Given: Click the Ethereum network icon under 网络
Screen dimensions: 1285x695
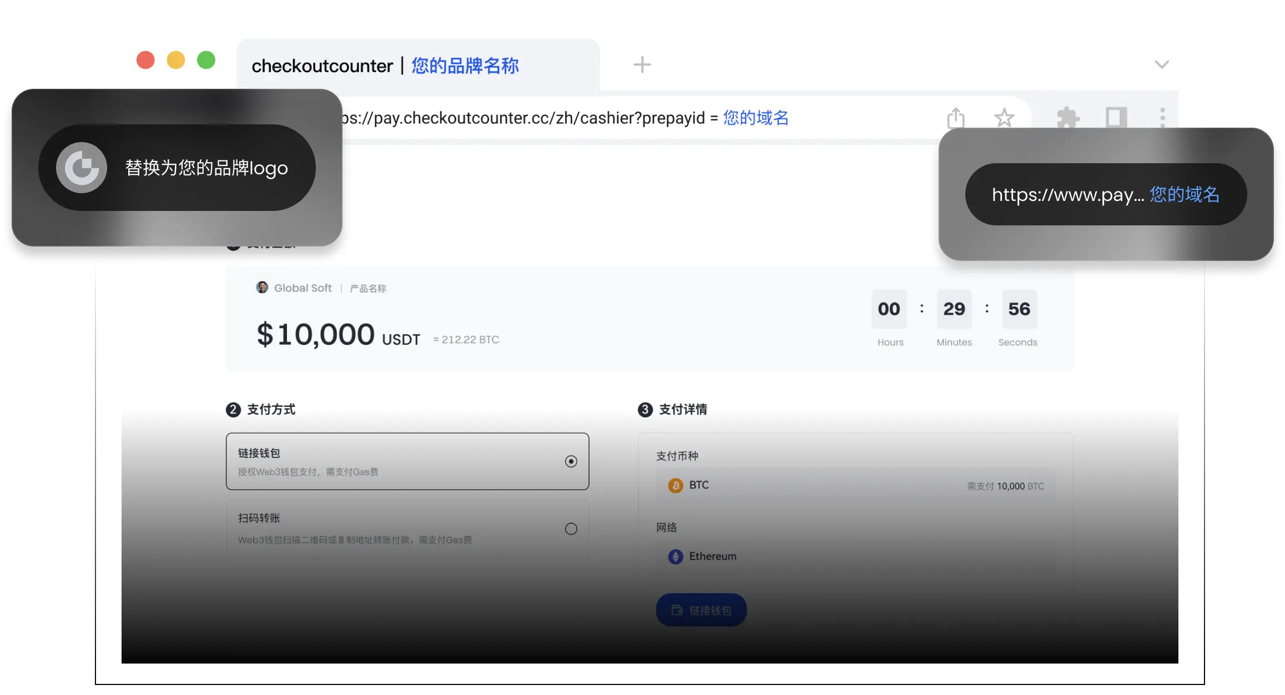Looking at the screenshot, I should coord(676,557).
